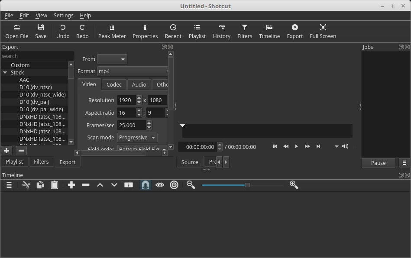
Task: Open the Settings menu
Action: tap(63, 16)
